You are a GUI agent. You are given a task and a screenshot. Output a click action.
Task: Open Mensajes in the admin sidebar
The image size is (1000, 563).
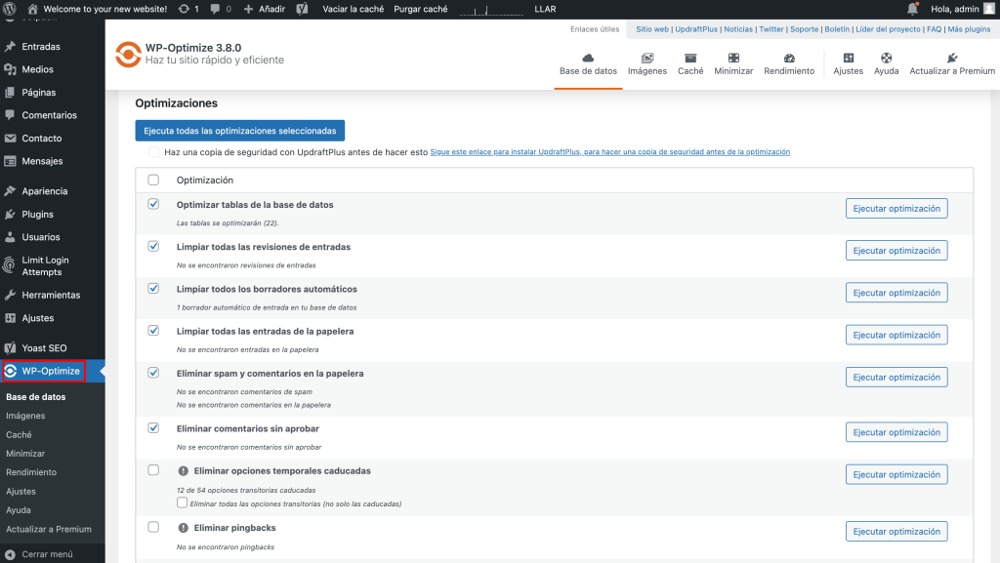tap(42, 161)
